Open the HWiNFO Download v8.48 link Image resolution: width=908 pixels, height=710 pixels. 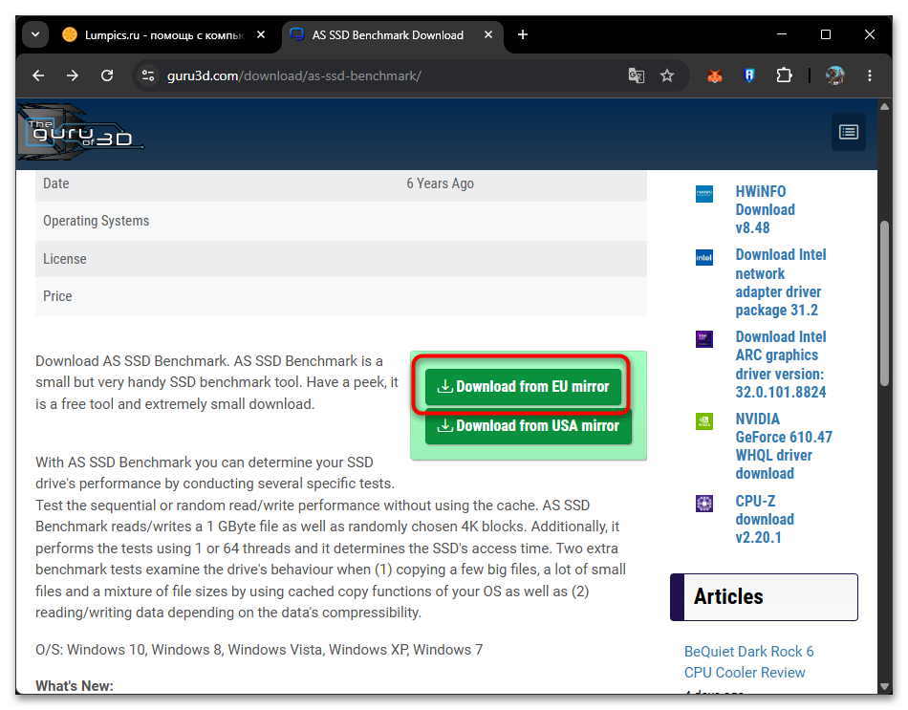click(x=765, y=209)
